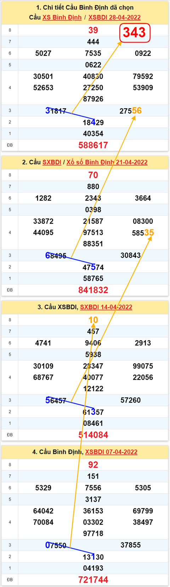Click second prize number 13130
Image resolution: width=170 pixels, height=587 pixels.
click(x=93, y=557)
